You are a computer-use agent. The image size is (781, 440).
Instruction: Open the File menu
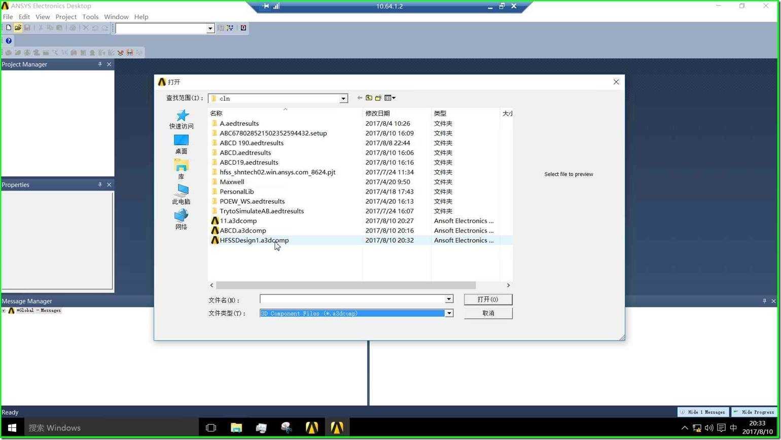pyautogui.click(x=8, y=17)
